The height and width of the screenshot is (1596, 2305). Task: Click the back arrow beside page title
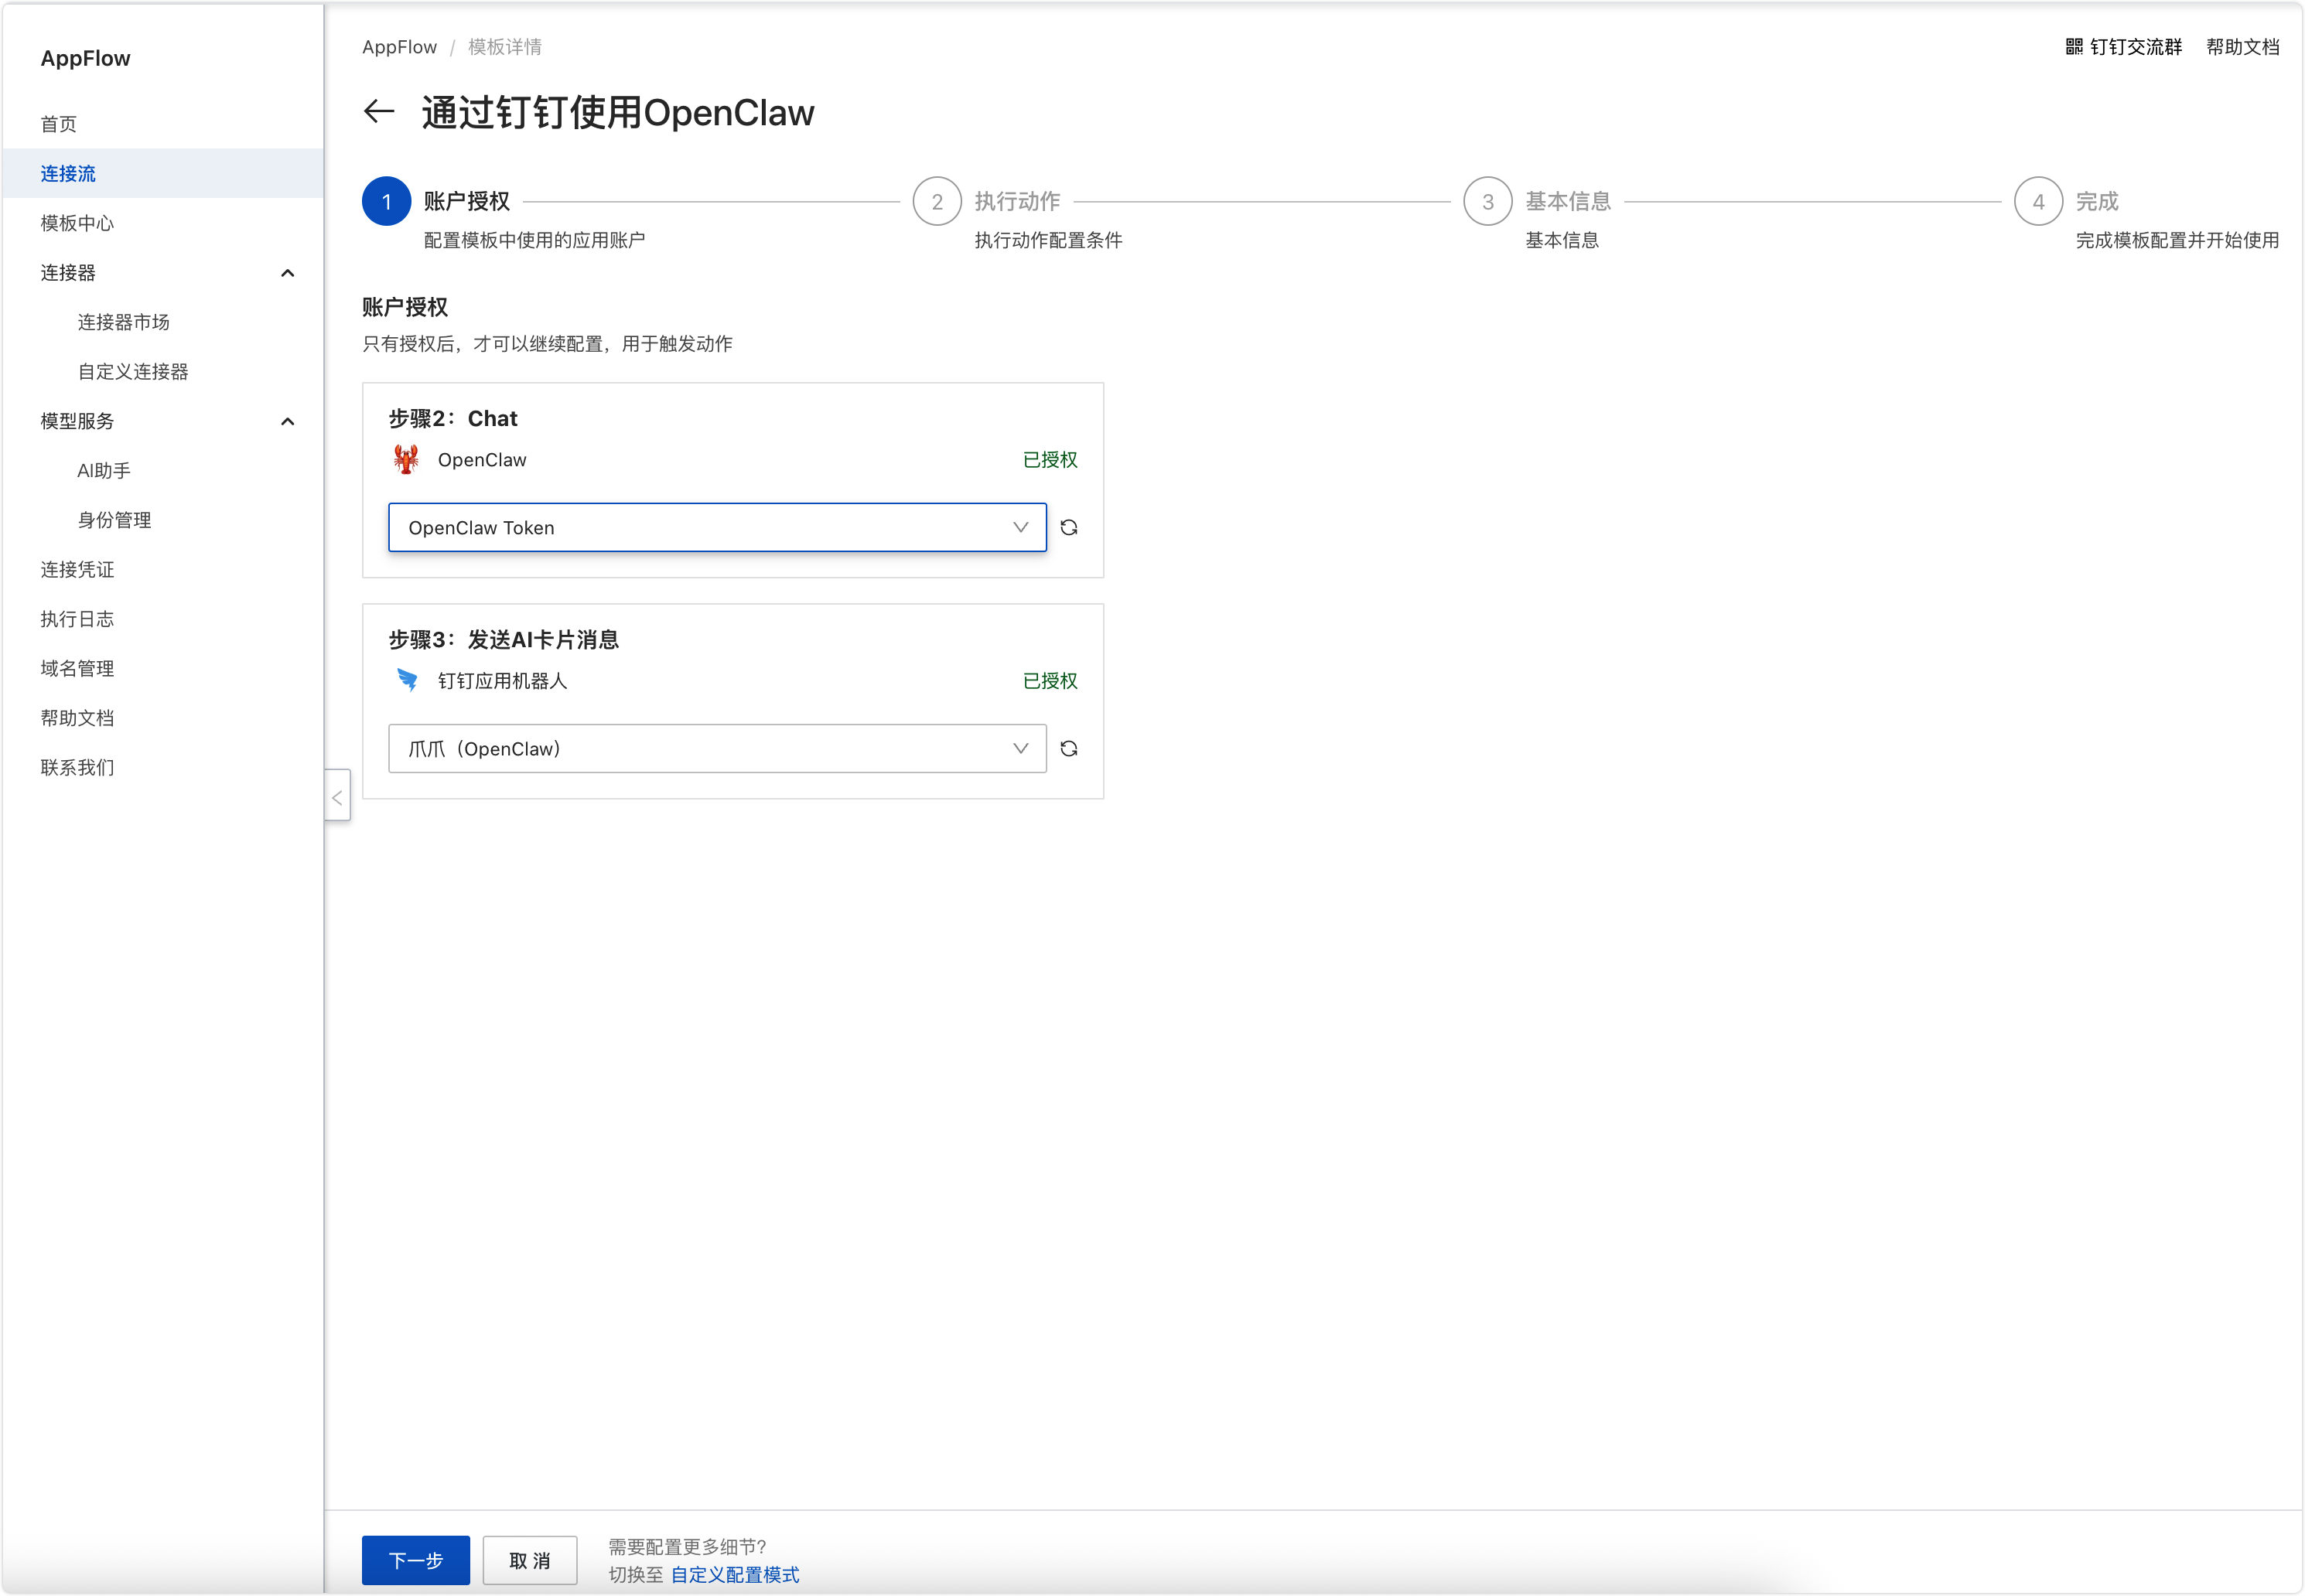[x=379, y=112]
